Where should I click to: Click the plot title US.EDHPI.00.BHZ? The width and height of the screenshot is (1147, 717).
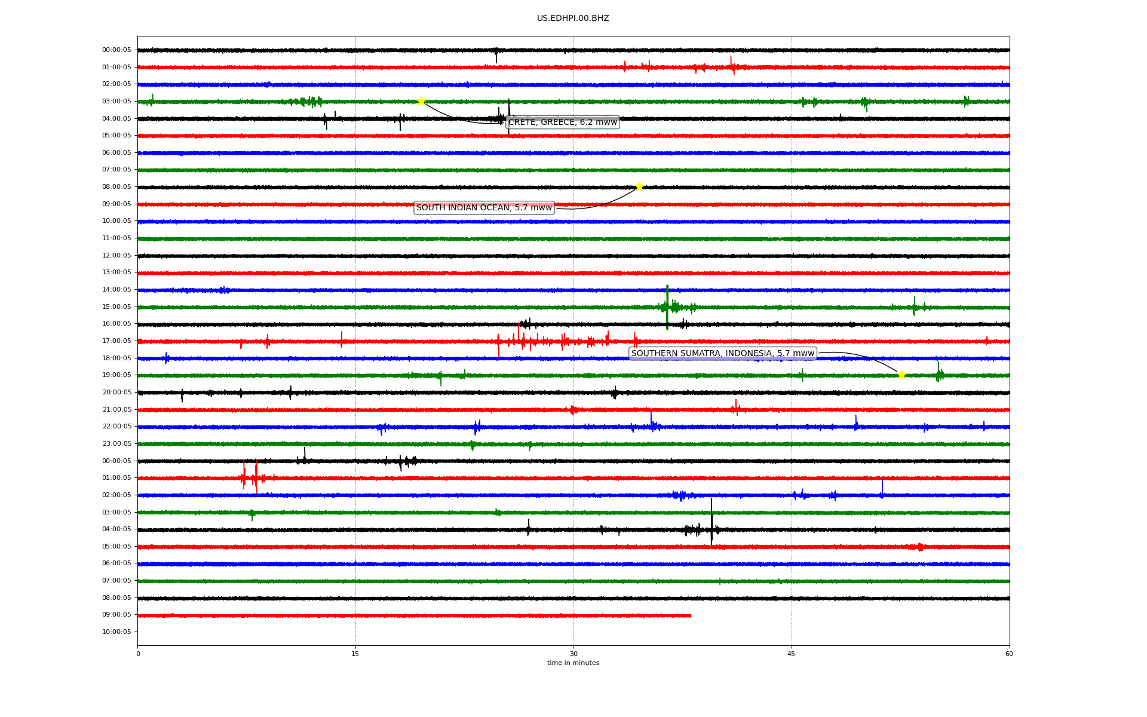[x=573, y=19]
